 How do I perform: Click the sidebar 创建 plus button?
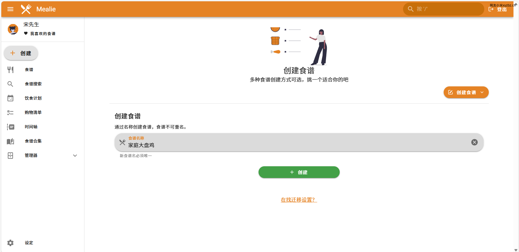[21, 53]
